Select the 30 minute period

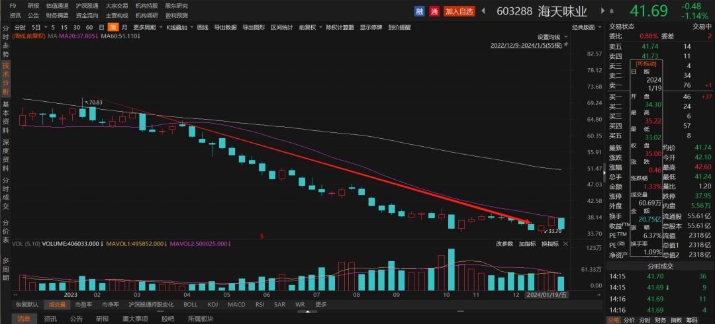(x=77, y=27)
